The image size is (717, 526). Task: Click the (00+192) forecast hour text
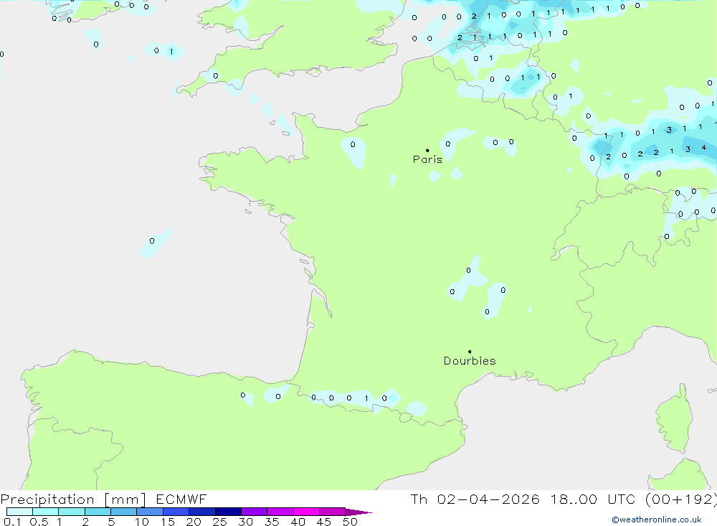pyautogui.click(x=680, y=499)
